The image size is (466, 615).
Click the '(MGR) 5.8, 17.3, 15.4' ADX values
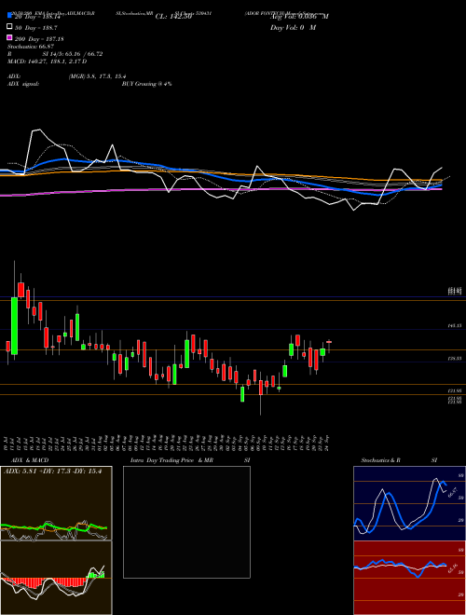(x=97, y=76)
